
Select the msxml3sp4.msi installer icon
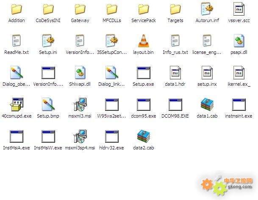tap(80, 136)
